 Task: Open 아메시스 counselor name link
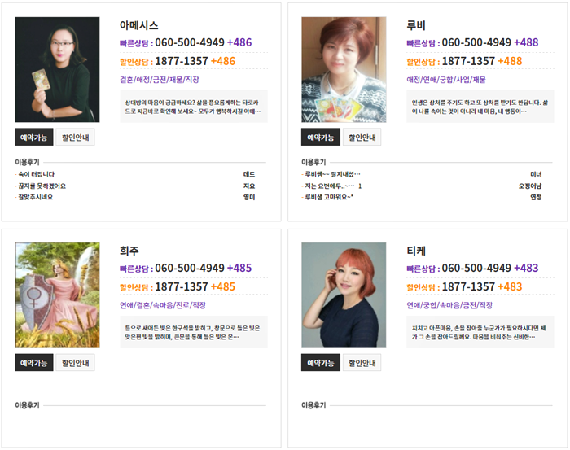pos(139,25)
